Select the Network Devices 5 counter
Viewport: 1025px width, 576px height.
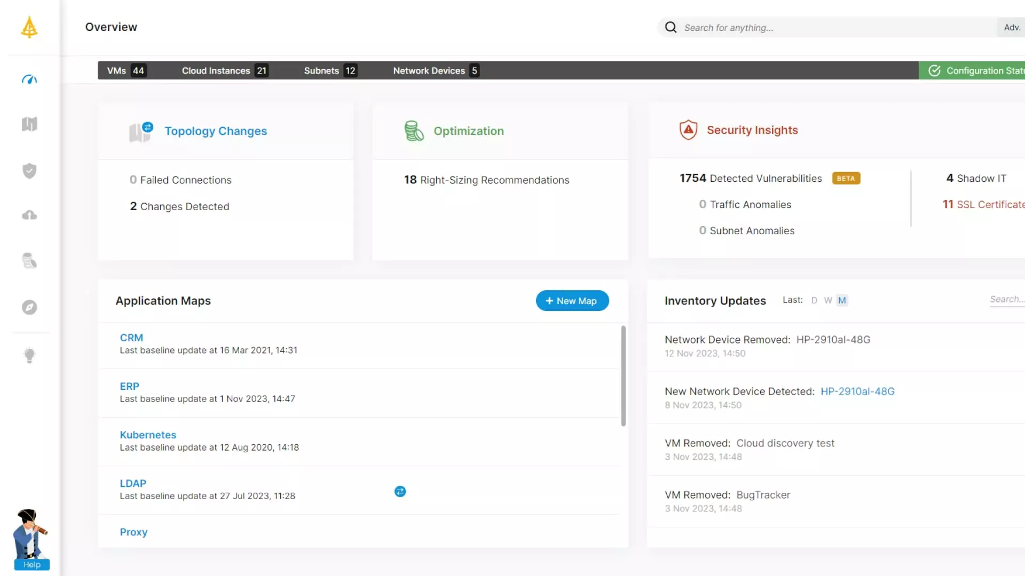pos(436,70)
